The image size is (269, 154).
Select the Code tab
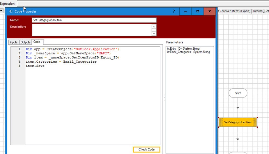point(37,42)
